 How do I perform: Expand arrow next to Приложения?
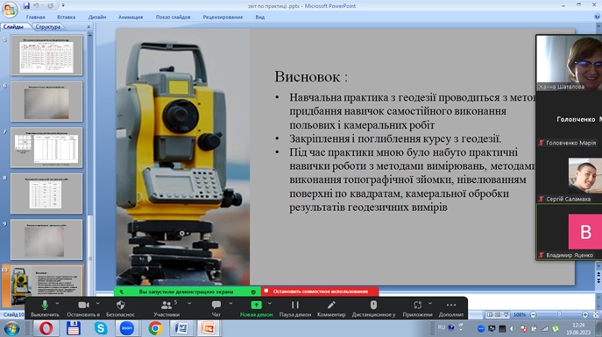(x=430, y=303)
